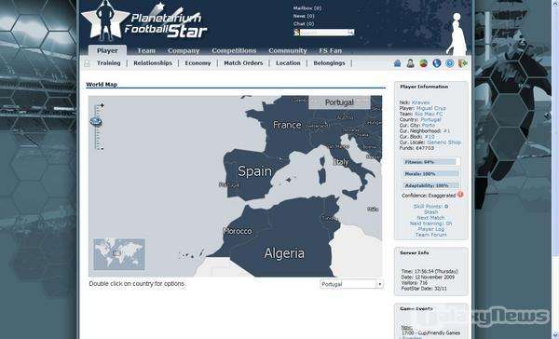Open the neighborhood #1 link
This screenshot has width=559, height=339.
[446, 130]
